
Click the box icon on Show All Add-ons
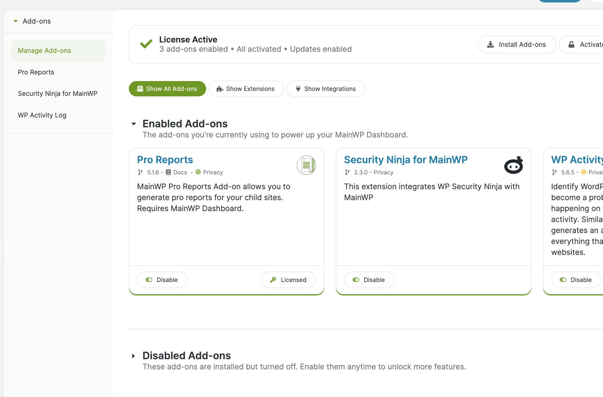click(140, 89)
